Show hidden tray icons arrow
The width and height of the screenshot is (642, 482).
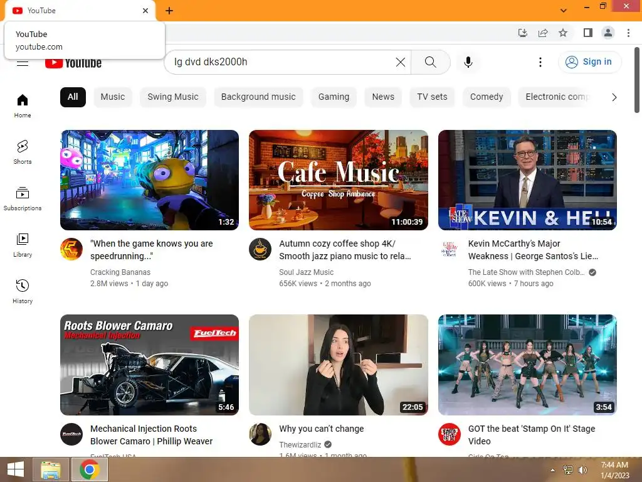(x=553, y=470)
